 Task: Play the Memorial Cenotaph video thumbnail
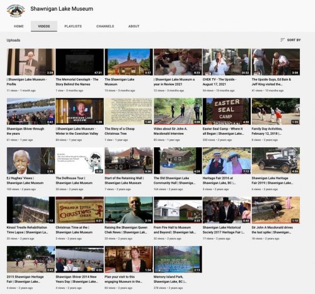(79, 62)
